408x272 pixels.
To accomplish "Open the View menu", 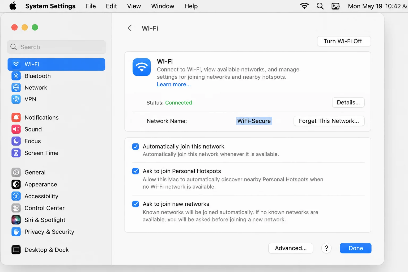I will 134,6.
